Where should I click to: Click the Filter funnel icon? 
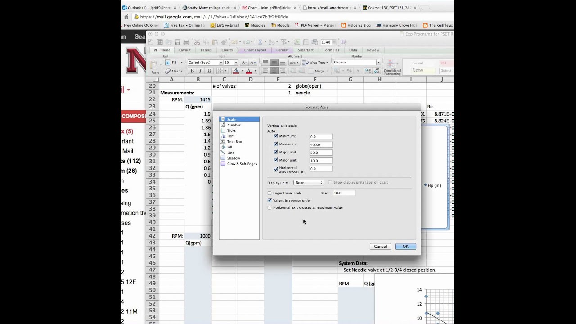coord(283,42)
